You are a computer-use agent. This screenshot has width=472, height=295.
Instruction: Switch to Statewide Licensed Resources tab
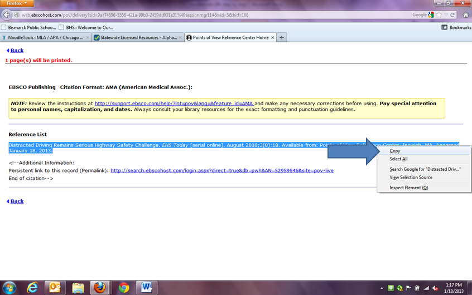tap(138, 37)
